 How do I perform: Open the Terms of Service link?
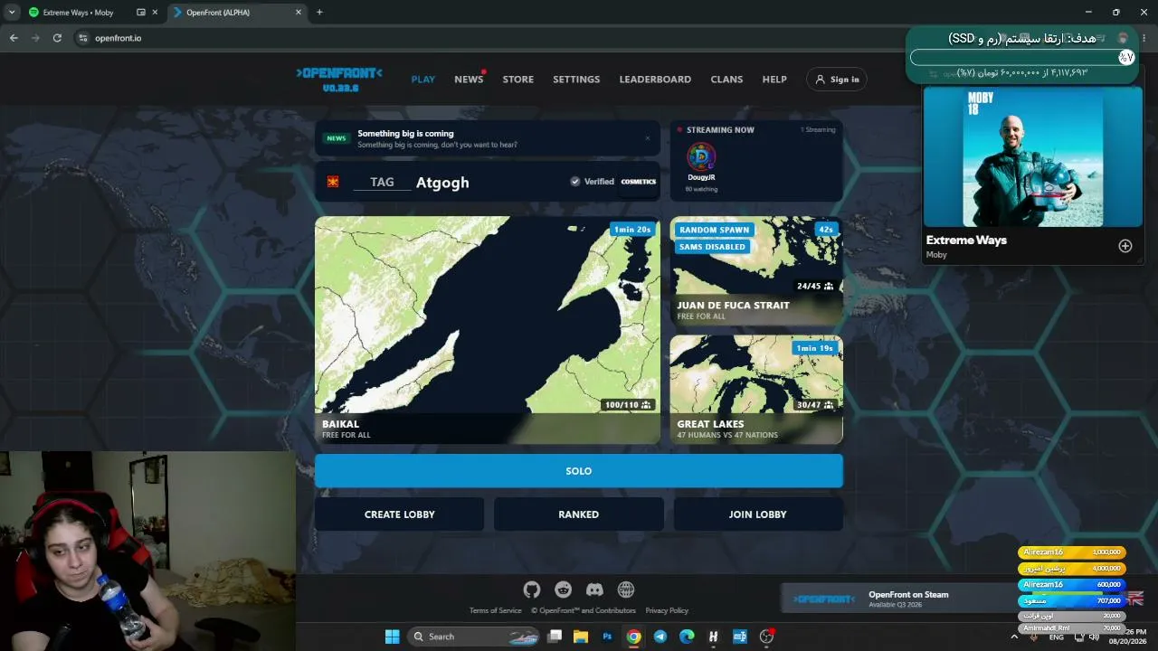point(496,610)
